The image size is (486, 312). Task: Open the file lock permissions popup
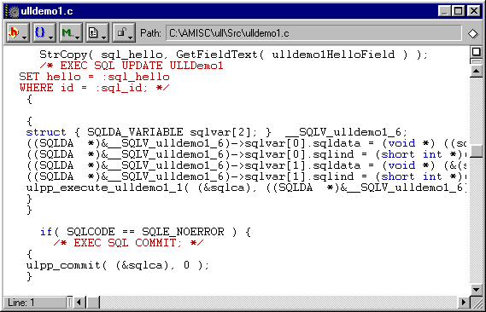123,32
